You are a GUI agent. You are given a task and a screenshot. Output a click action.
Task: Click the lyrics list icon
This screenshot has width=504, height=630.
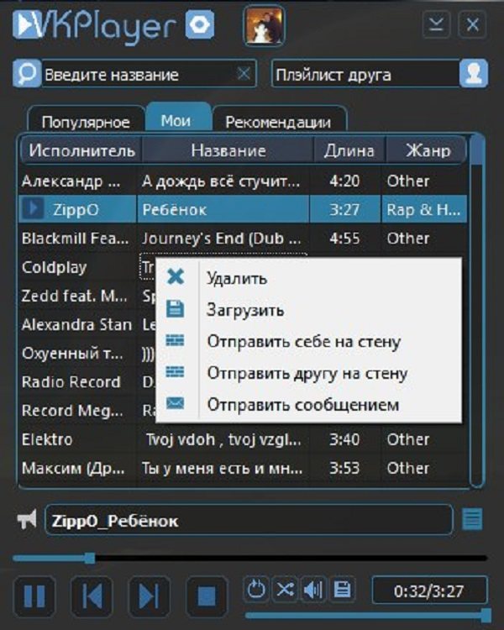point(472,519)
